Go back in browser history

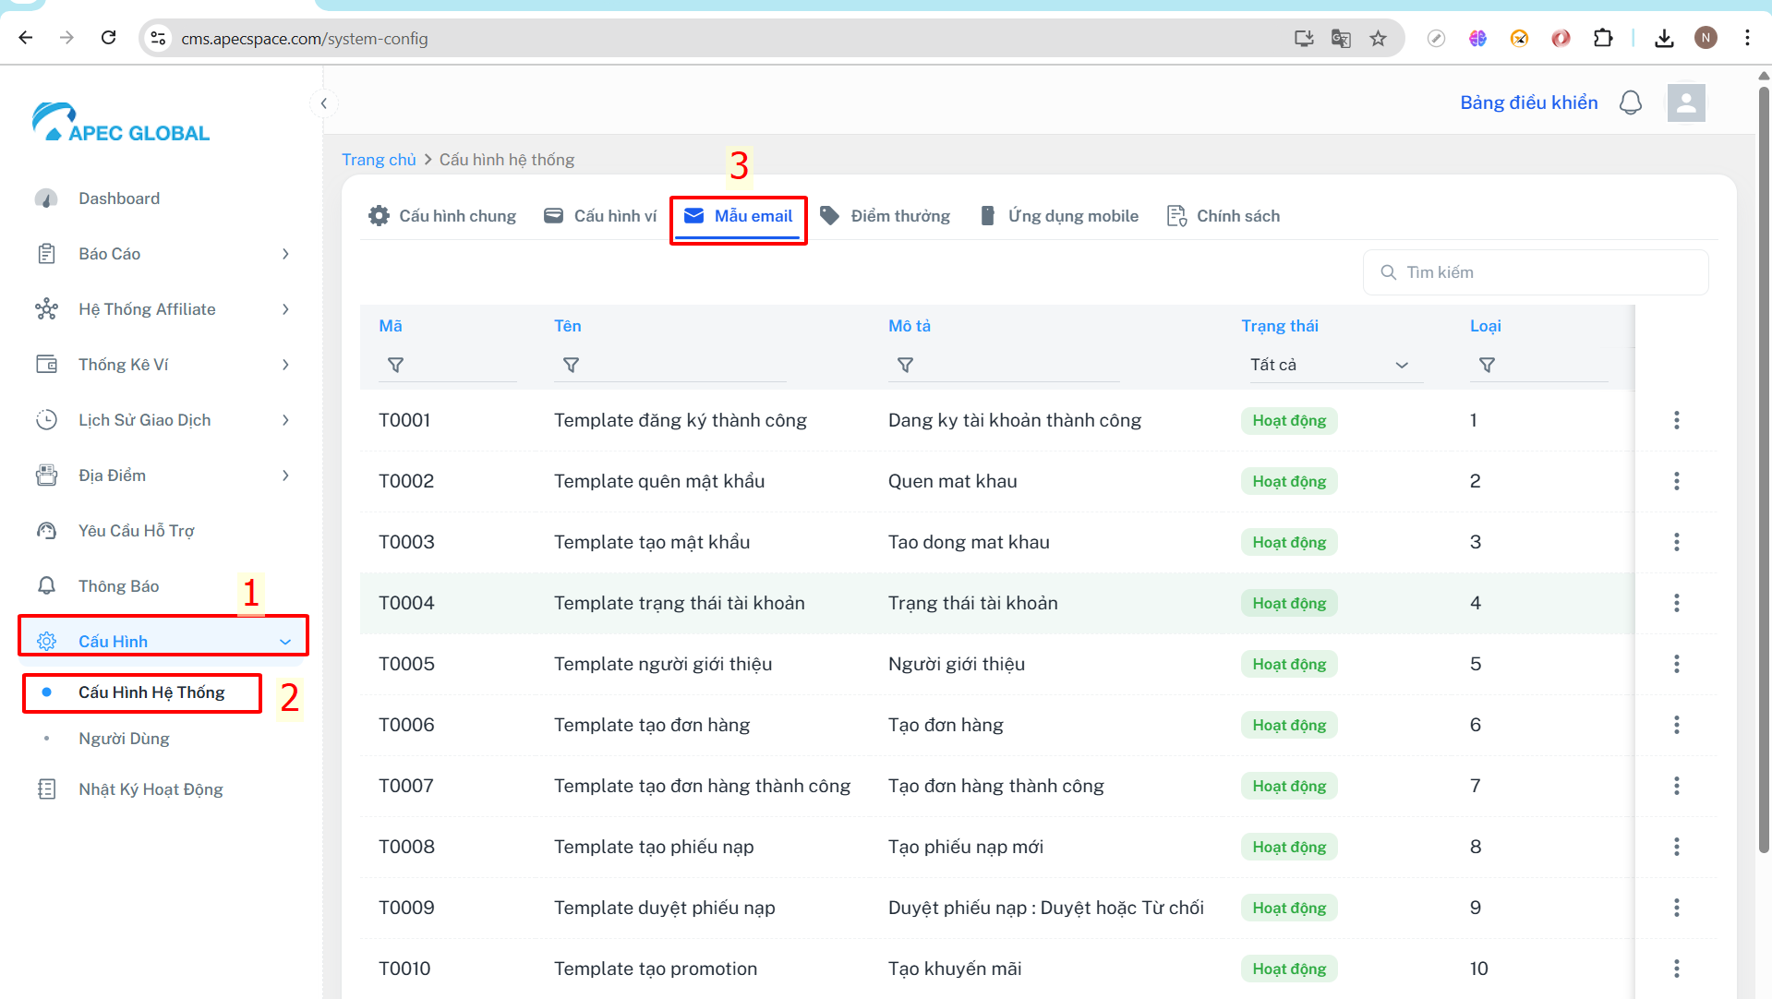coord(26,38)
